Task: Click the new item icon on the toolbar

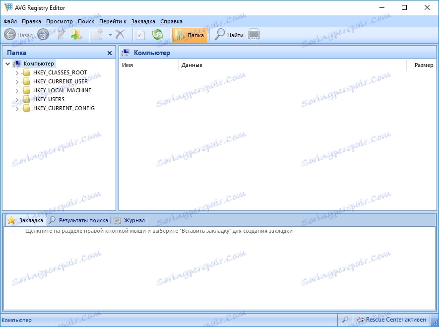Action: (97, 34)
